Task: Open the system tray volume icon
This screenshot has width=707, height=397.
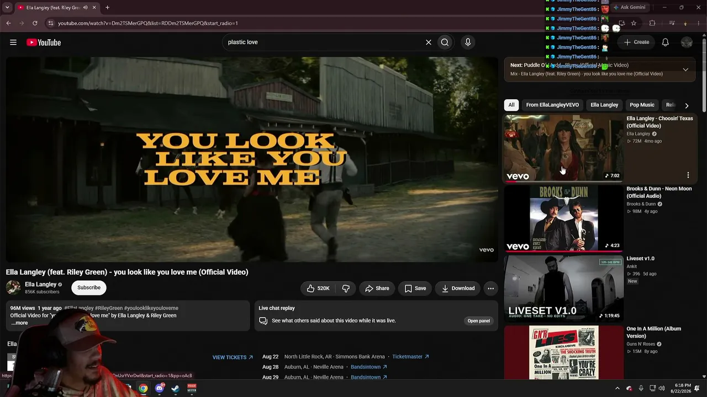Action: point(662,388)
